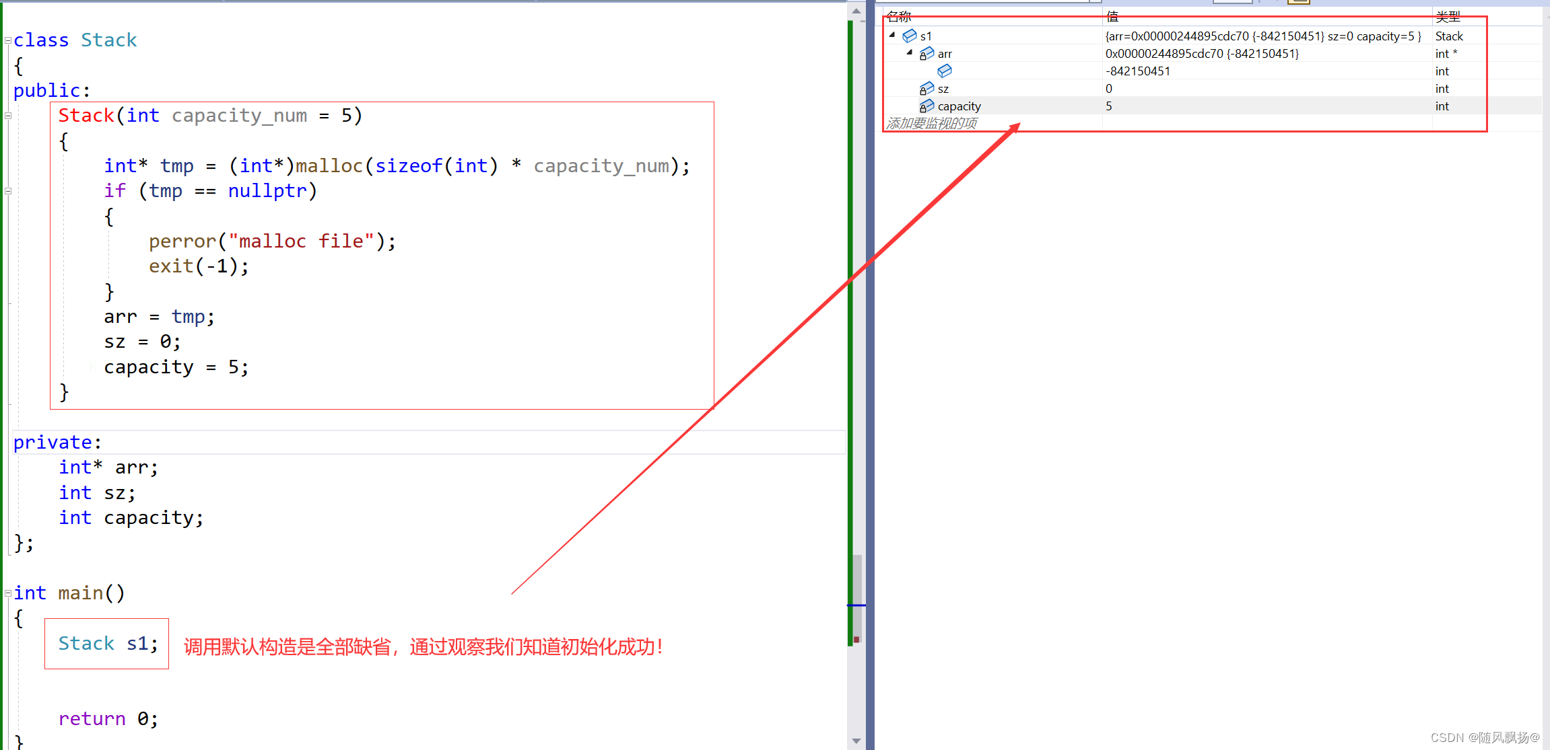Select the -842150451 value cell
1550x750 pixels.
[x=1267, y=71]
